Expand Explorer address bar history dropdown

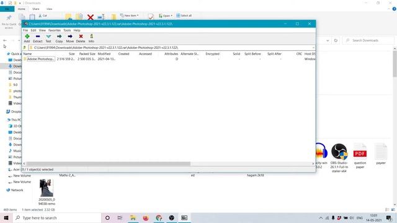pos(328,40)
